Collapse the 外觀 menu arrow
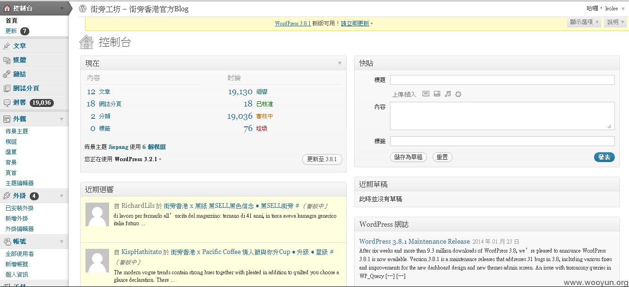Viewport: 629px width, 287px height. point(61,119)
